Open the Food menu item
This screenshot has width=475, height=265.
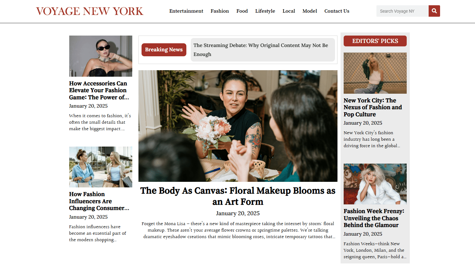242,11
